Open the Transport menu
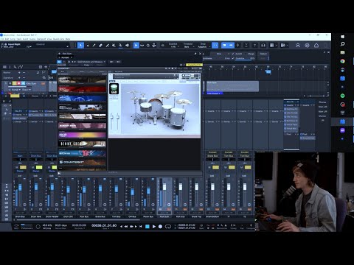Image resolution: width=354 pixels, height=265 pixels. click(x=41, y=39)
